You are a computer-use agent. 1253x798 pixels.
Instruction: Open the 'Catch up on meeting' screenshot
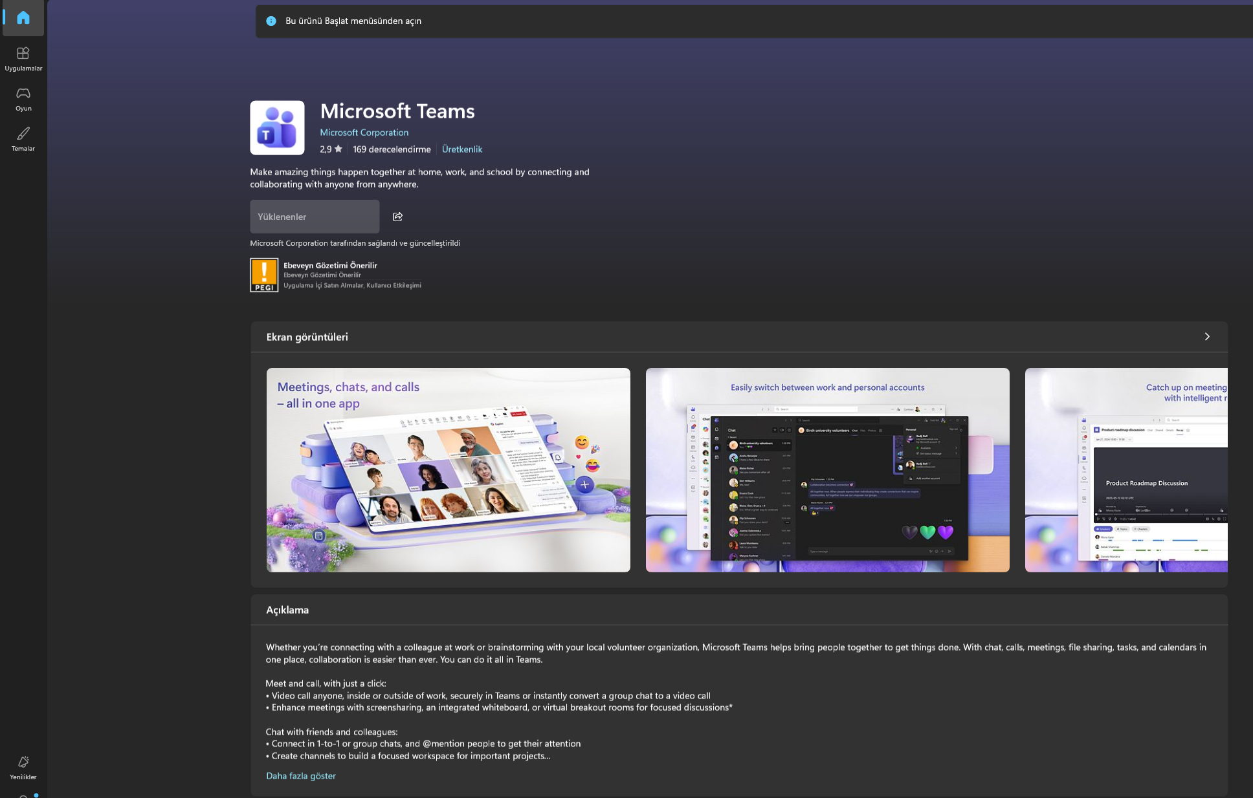[1126, 470]
